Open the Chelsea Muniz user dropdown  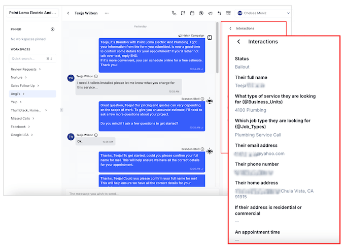(x=264, y=13)
